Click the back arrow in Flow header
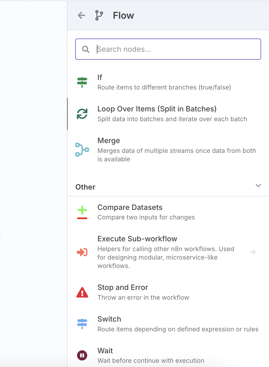Viewport: 269px width, 367px height. click(82, 16)
